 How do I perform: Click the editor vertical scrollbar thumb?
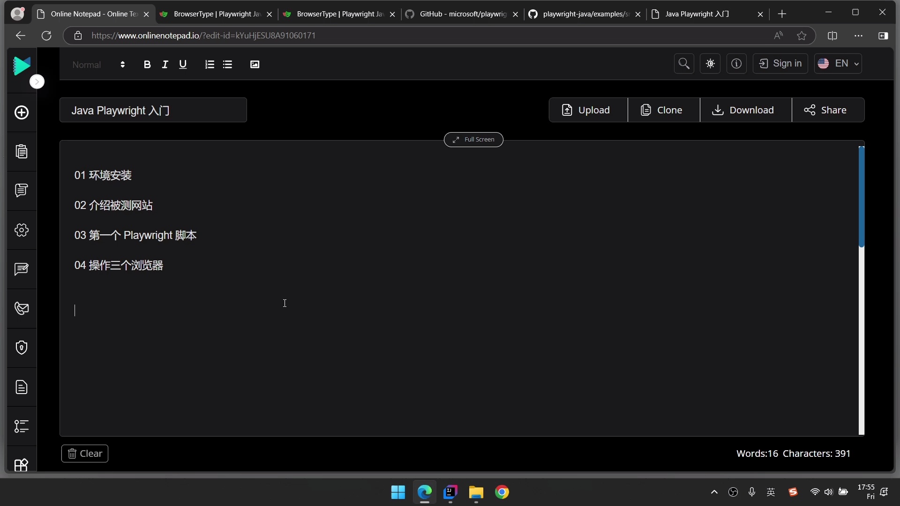pos(861,197)
